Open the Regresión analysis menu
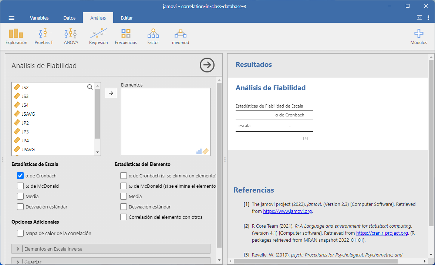The image size is (435, 265). (98, 37)
